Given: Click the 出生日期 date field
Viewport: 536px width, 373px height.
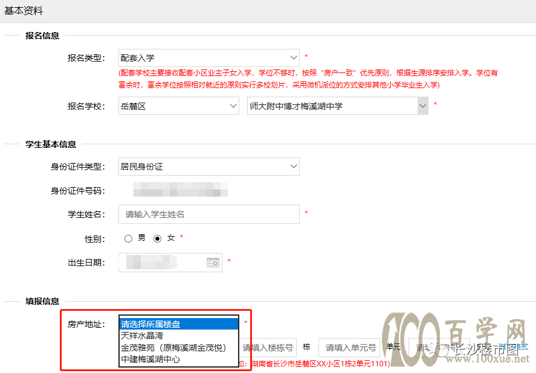Looking at the screenshot, I should (170, 263).
